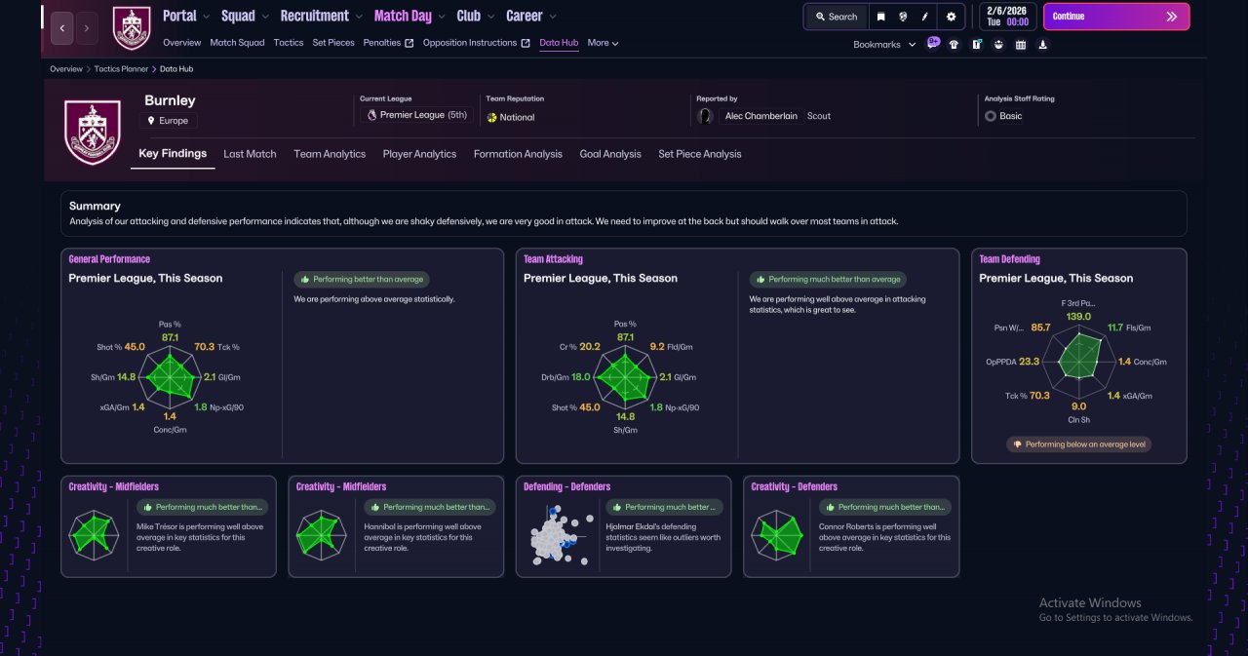1248x656 pixels.
Task: Click the download shortcut icon
Action: (1043, 44)
